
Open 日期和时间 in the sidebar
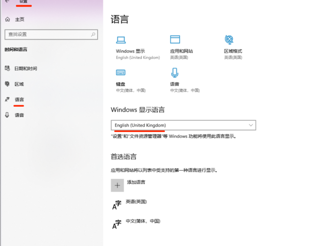click(25, 69)
